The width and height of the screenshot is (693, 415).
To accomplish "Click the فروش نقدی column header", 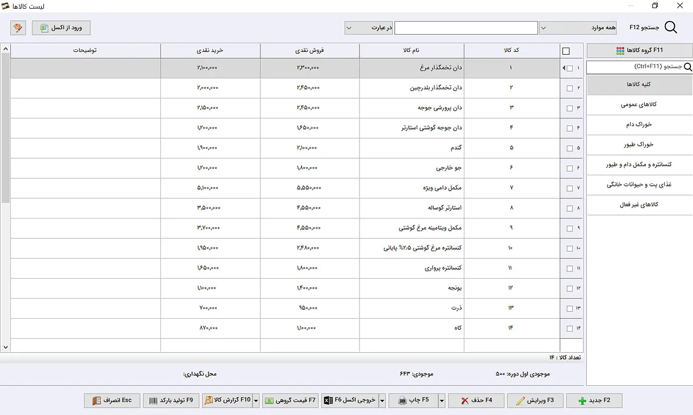I will (310, 51).
